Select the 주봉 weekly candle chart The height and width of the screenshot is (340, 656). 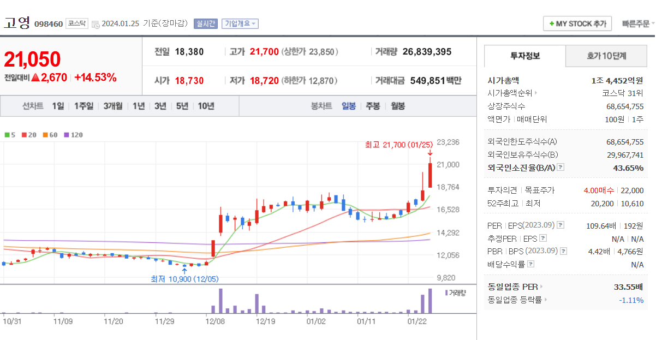pos(373,106)
